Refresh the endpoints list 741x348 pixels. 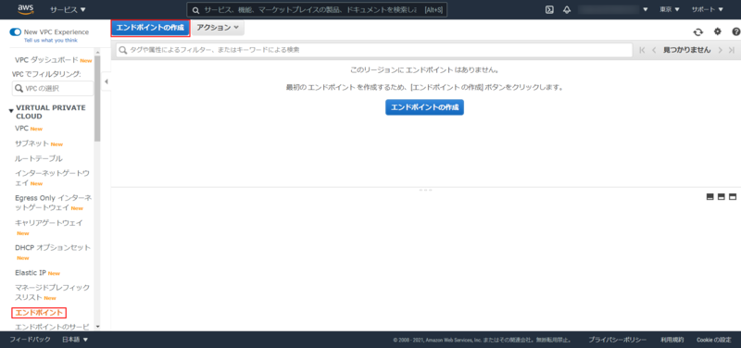coord(698,31)
